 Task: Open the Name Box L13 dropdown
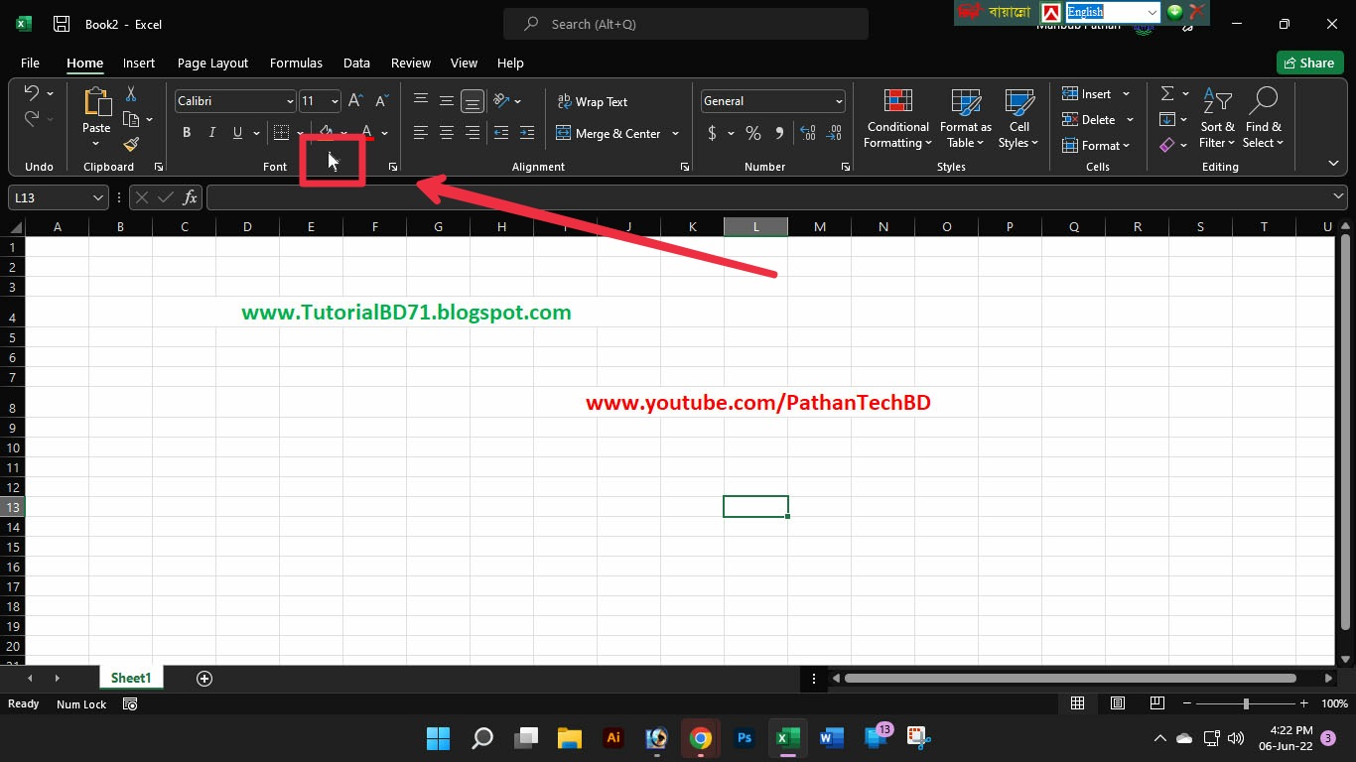click(x=97, y=197)
